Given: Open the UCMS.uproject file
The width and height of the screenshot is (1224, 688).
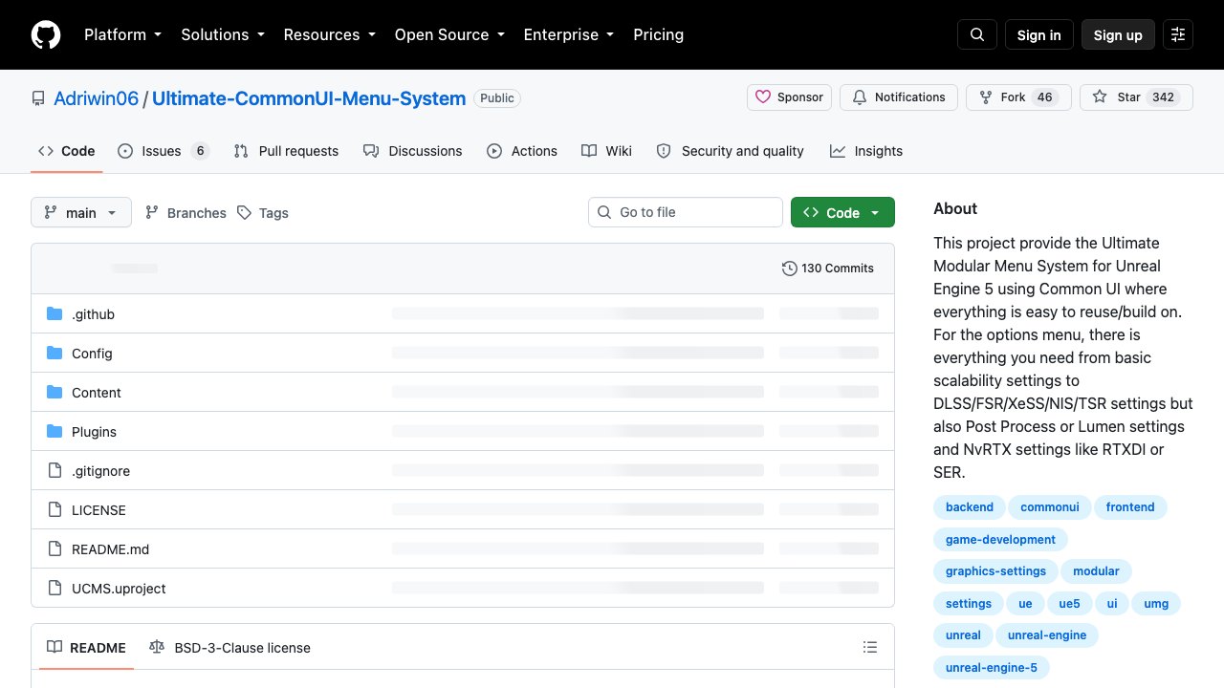Looking at the screenshot, I should point(119,589).
